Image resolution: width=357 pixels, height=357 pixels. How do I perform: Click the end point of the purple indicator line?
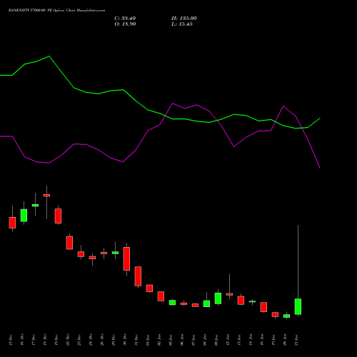(x=320, y=169)
